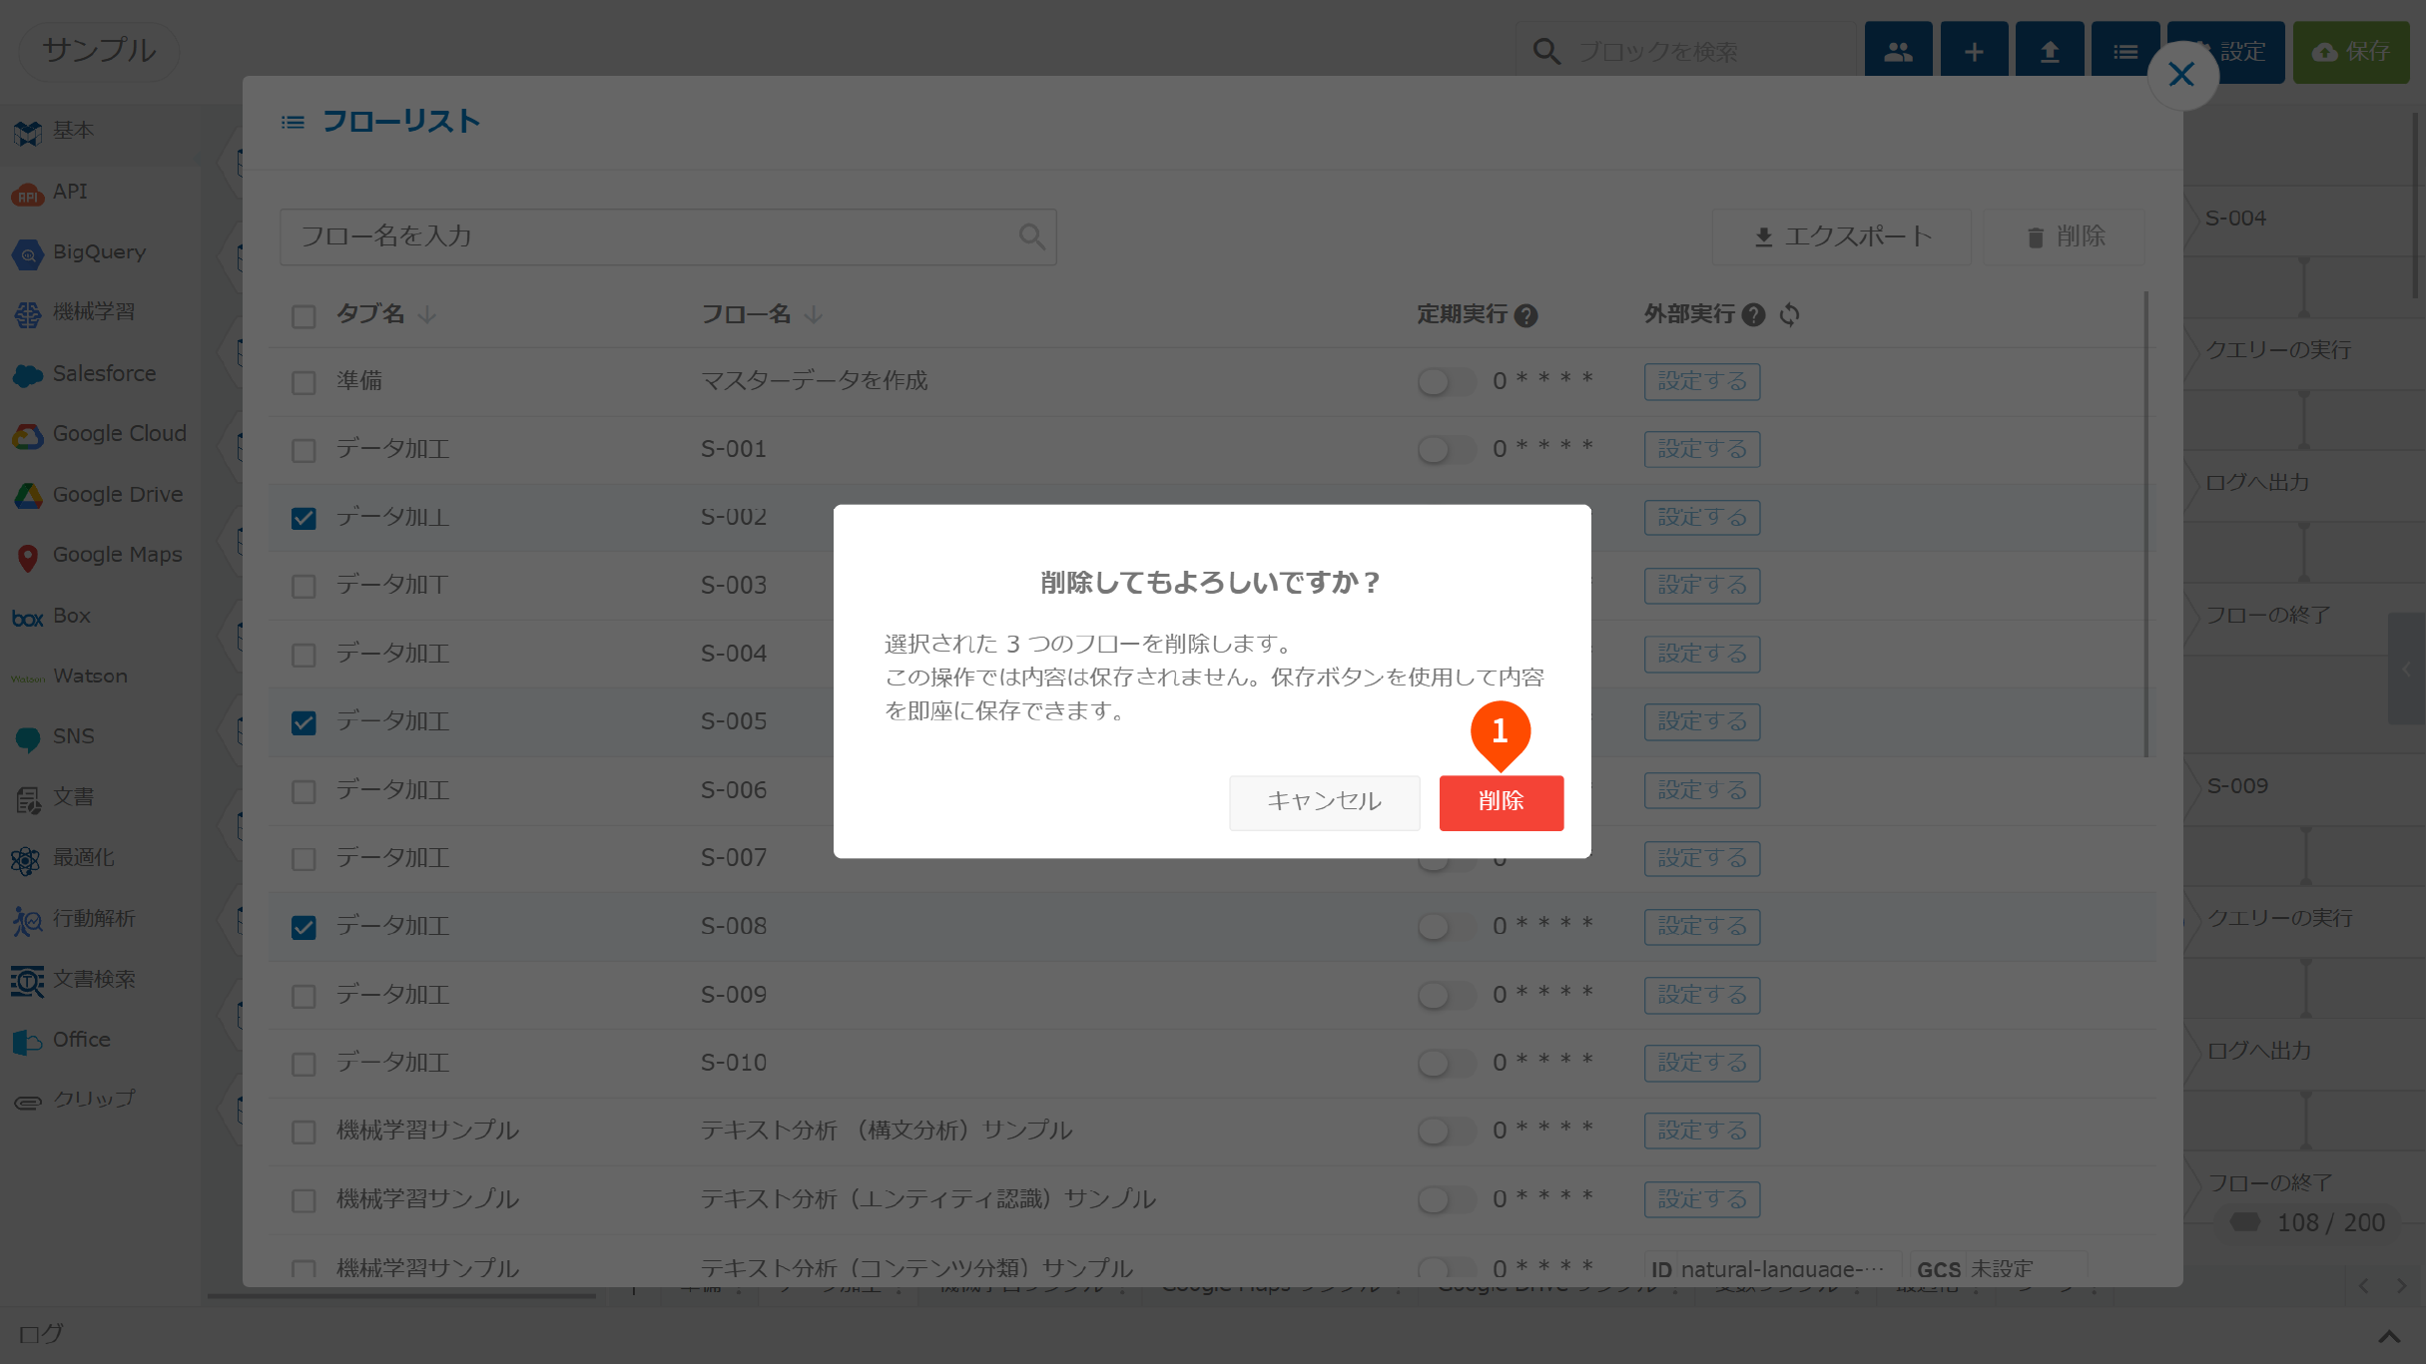The image size is (2426, 1364).
Task: Open the Google Maps block category
Action: pos(98,555)
